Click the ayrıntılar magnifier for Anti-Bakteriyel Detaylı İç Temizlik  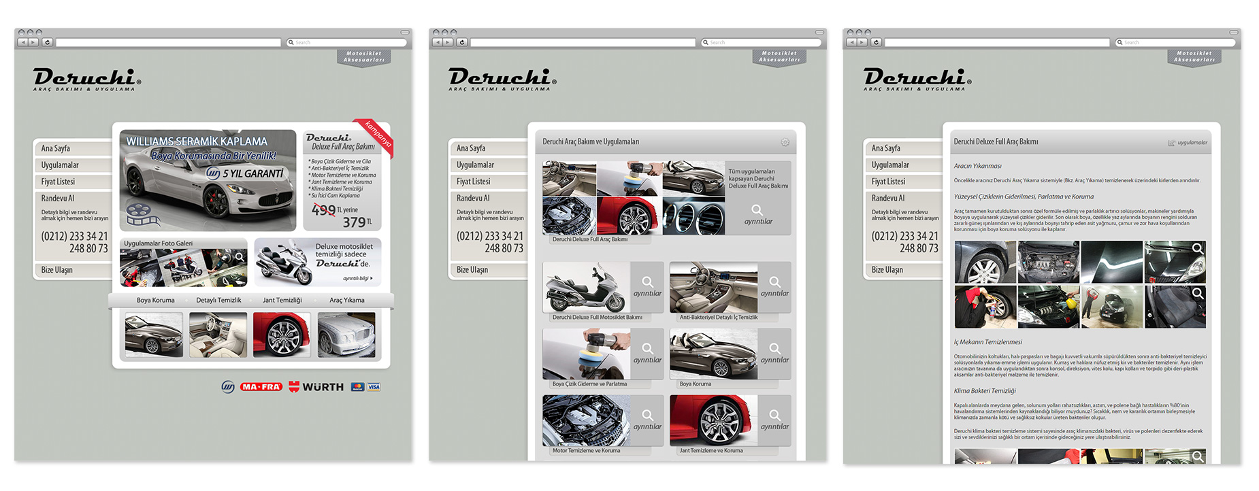click(774, 282)
